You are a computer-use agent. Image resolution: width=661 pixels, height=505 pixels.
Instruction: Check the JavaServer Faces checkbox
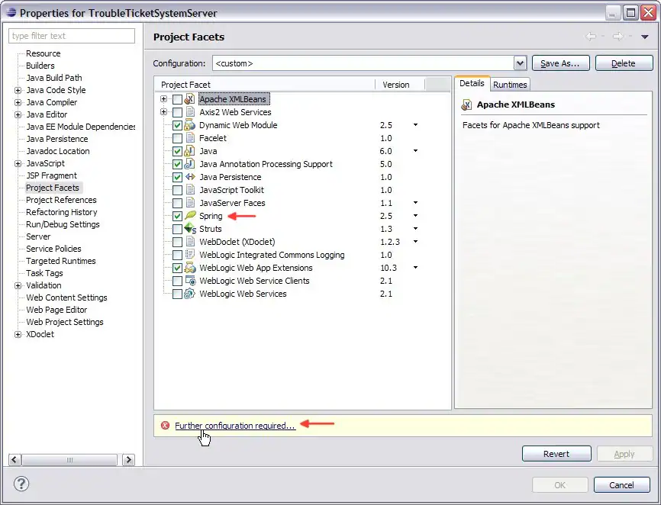coord(178,203)
